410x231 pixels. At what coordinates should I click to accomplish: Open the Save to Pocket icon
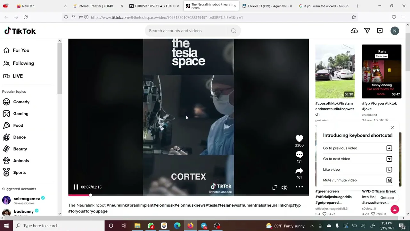point(394,17)
